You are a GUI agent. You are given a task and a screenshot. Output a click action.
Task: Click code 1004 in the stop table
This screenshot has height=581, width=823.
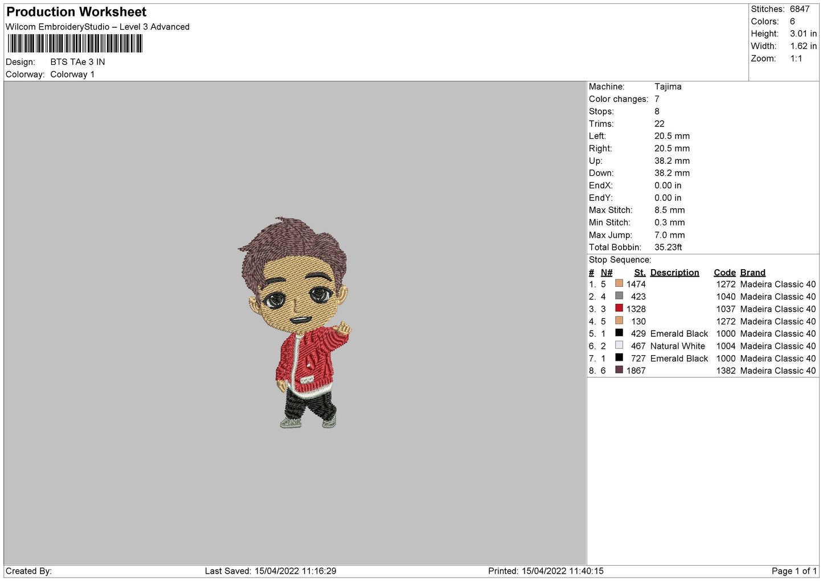726,346
